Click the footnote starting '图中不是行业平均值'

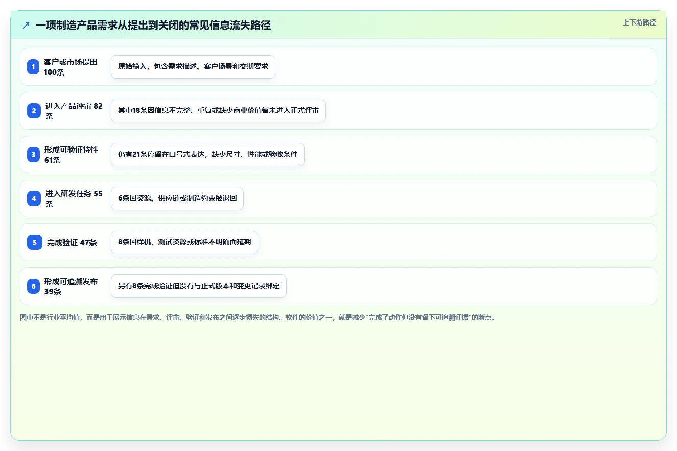coord(258,317)
